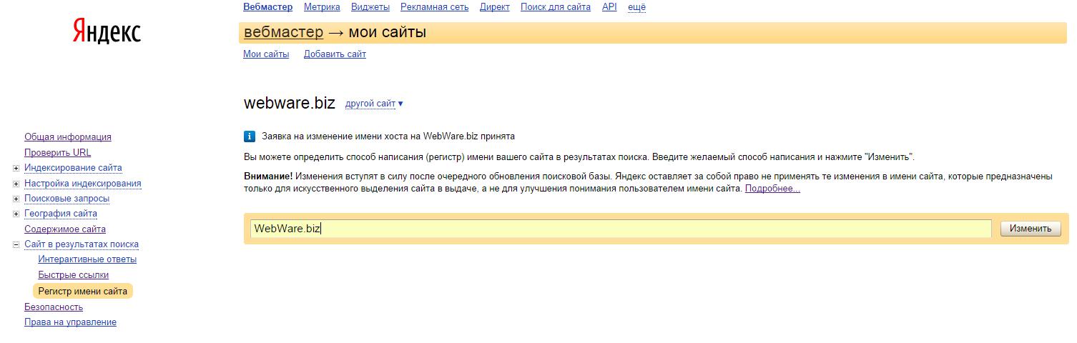Open Метрика in the top navigation
The height and width of the screenshot is (343, 1077).
pyautogui.click(x=322, y=7)
